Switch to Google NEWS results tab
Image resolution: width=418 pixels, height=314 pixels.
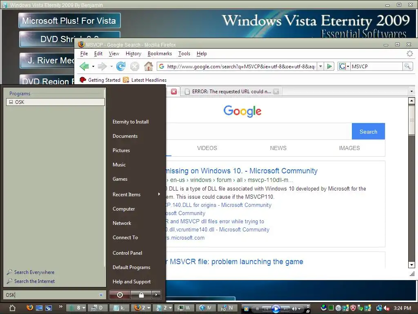click(x=278, y=148)
